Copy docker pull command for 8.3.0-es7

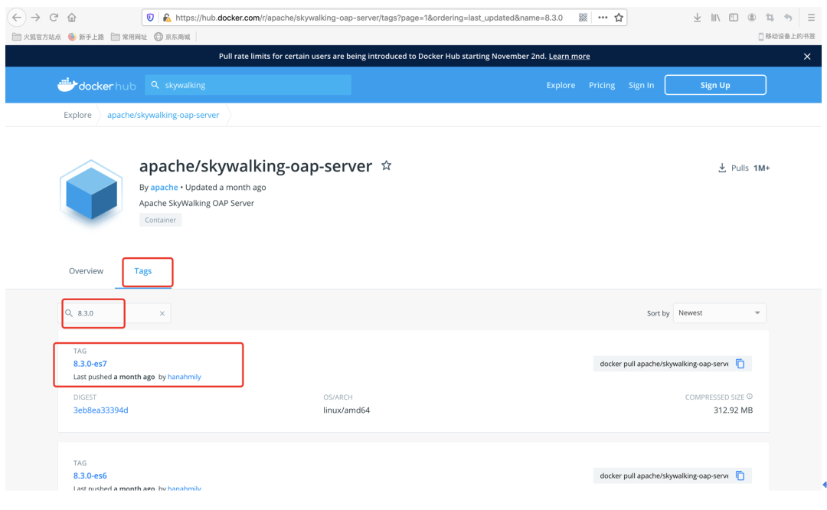pyautogui.click(x=740, y=364)
